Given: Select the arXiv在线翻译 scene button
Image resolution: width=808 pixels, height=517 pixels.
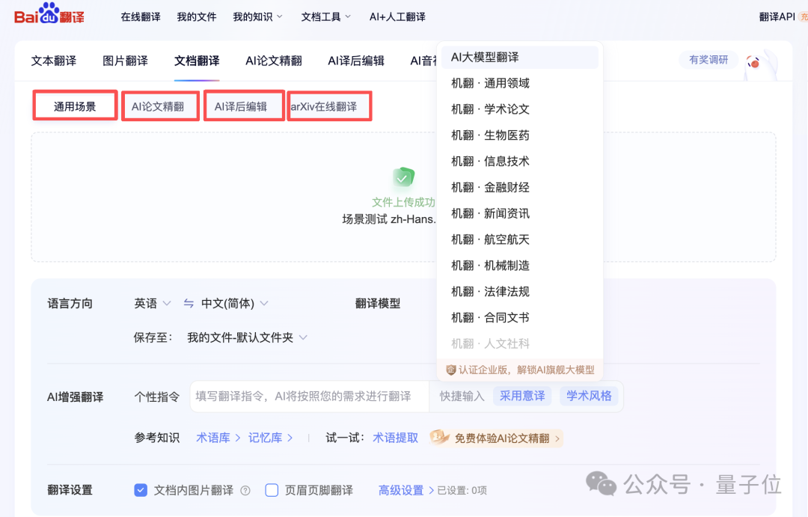Looking at the screenshot, I should (328, 105).
